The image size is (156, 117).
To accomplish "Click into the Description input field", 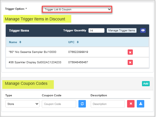I will tap(108, 104).
